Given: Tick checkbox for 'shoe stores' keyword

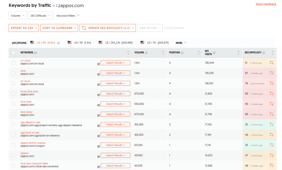Looking at the screenshot, I should coord(13,114).
